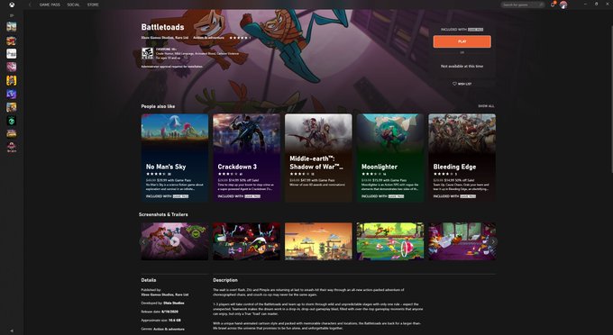This screenshot has width=613, height=335.
Task: Click the Battletoads title heading
Action: click(x=162, y=27)
